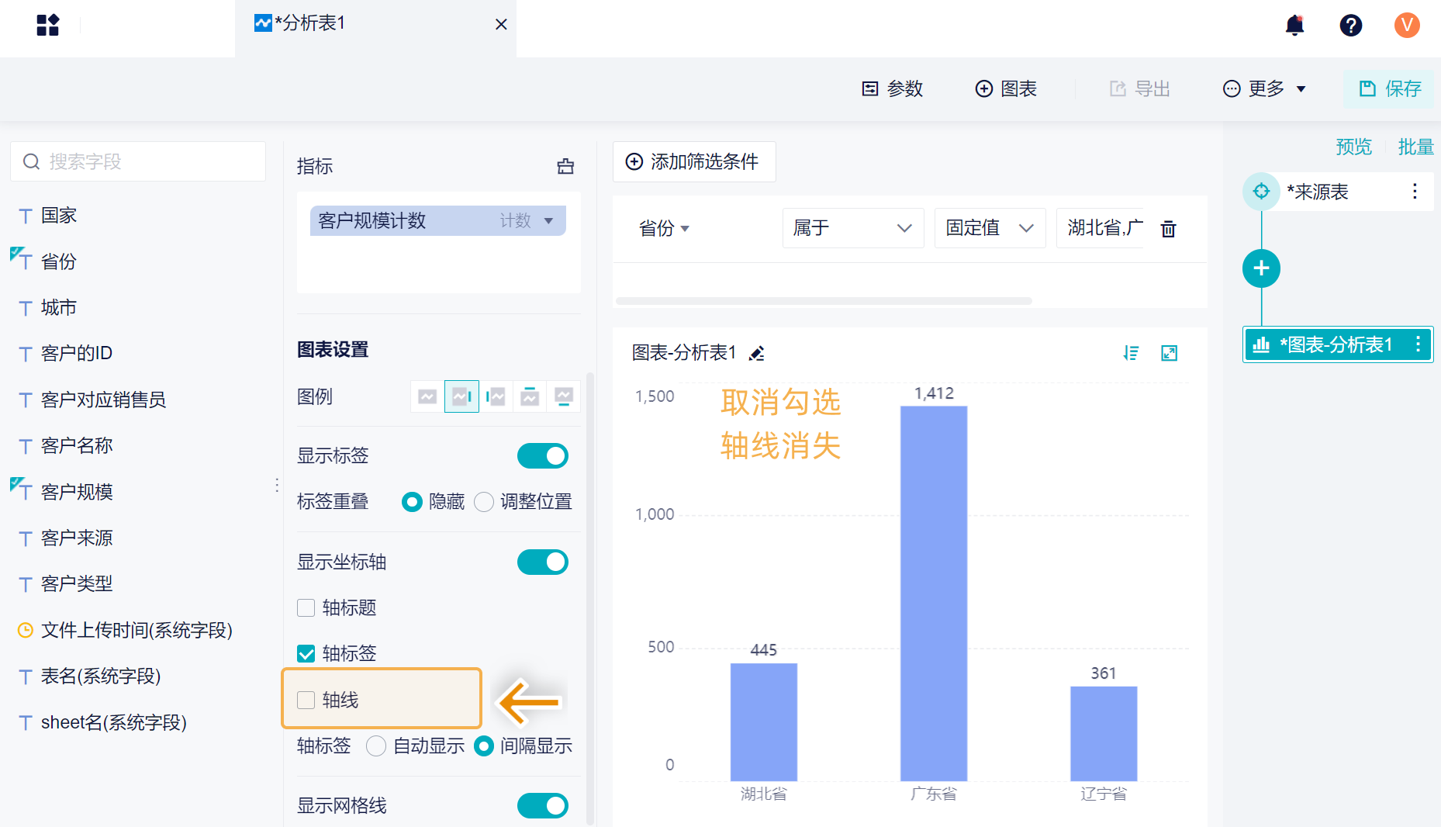Click the 湖北省 bar in chart
1441x827 pixels.
point(764,722)
